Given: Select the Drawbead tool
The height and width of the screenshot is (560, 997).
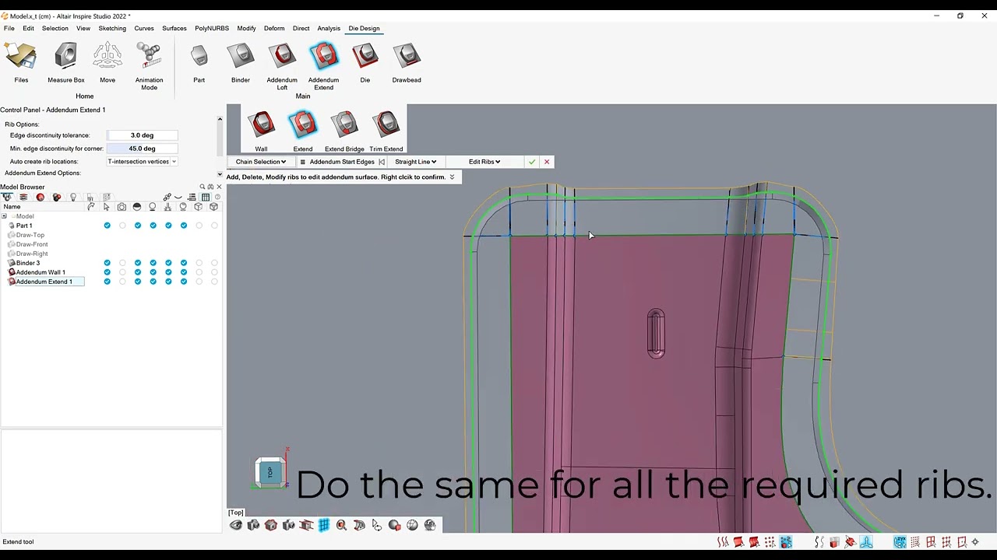Looking at the screenshot, I should point(407,63).
